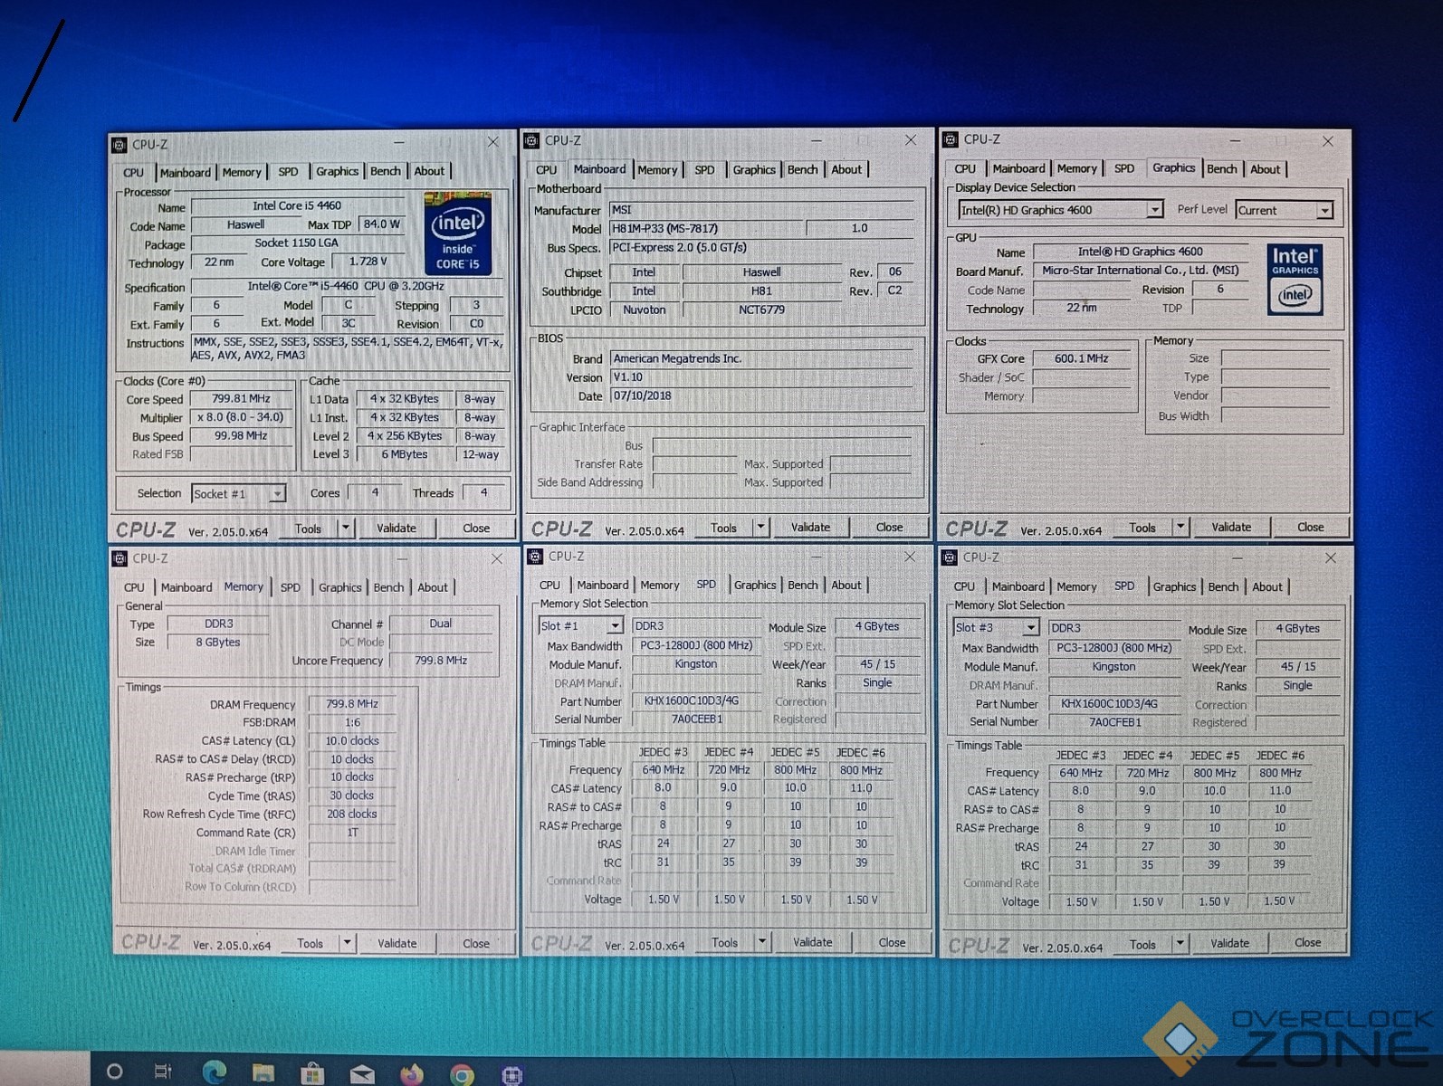
Task: Open Mail app from taskbar
Action: coord(362,1074)
